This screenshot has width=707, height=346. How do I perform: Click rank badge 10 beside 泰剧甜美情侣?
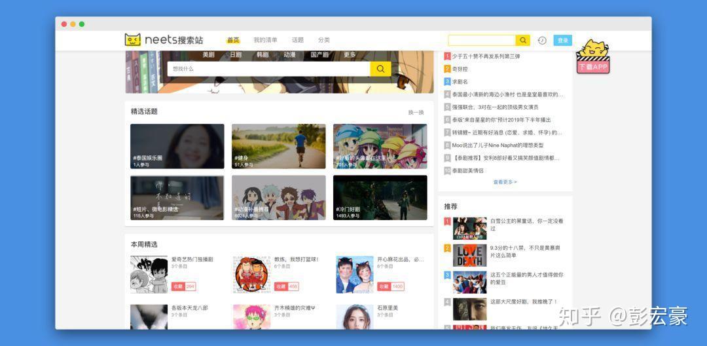[x=447, y=170]
